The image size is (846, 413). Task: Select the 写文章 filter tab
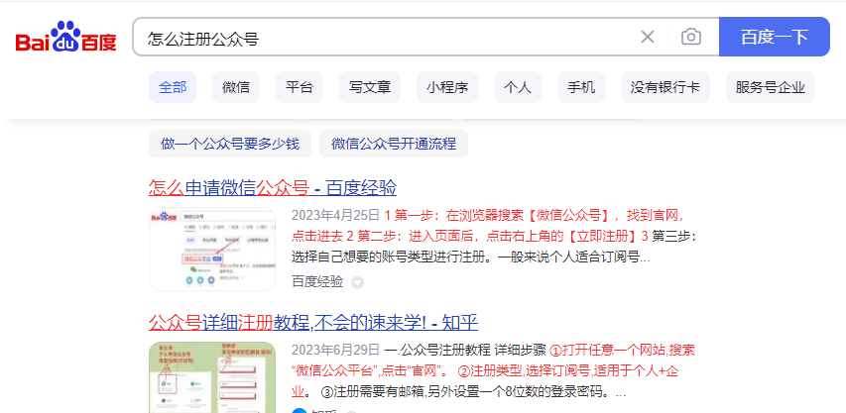pos(370,87)
